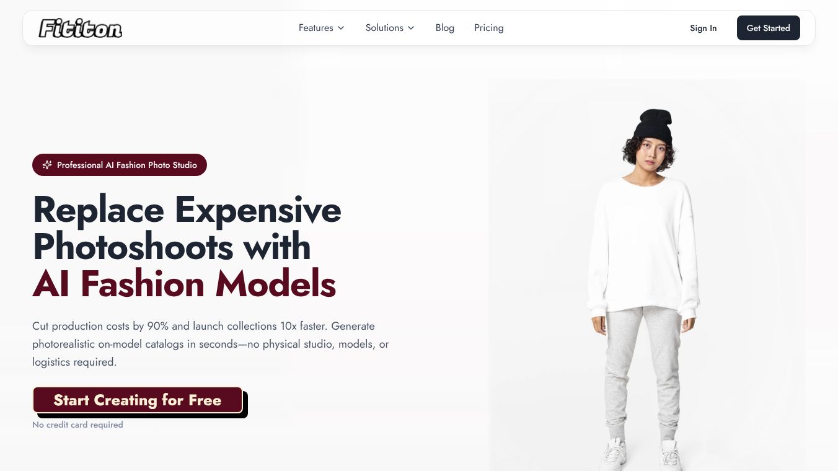
Task: Click the sparkle icon in the badge
Action: click(x=47, y=165)
